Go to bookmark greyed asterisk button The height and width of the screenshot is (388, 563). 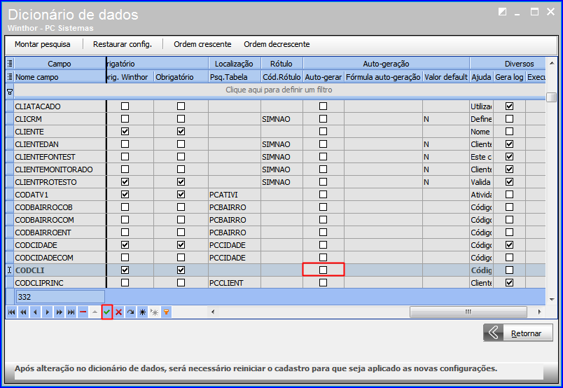click(x=154, y=312)
